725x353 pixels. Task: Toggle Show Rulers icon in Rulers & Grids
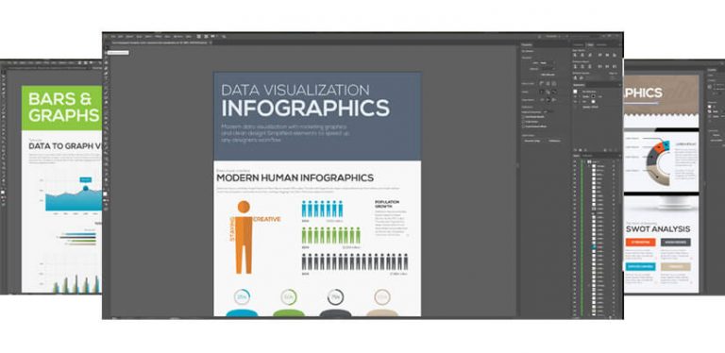[x=542, y=84]
